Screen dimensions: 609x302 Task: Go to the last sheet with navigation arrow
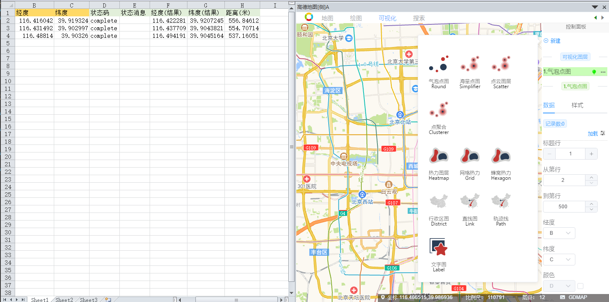(x=23, y=299)
